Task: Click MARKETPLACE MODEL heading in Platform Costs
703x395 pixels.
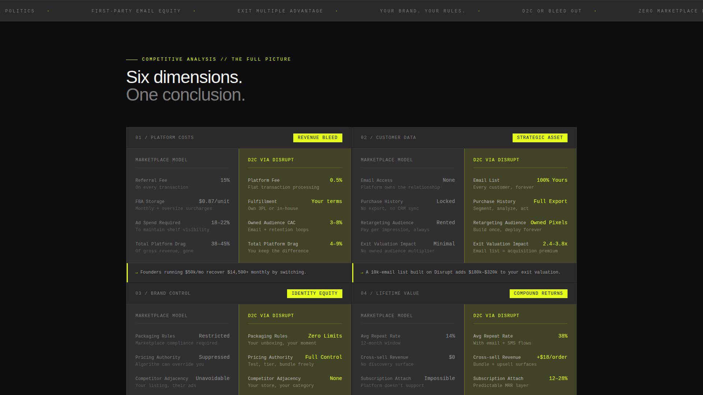Action: [161, 160]
